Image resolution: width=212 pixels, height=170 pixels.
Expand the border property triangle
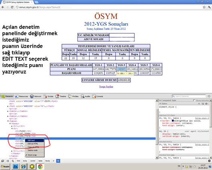161,121
